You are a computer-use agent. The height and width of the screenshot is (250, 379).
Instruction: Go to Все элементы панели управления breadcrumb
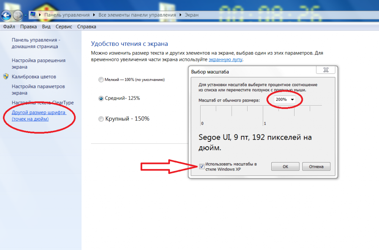click(137, 15)
